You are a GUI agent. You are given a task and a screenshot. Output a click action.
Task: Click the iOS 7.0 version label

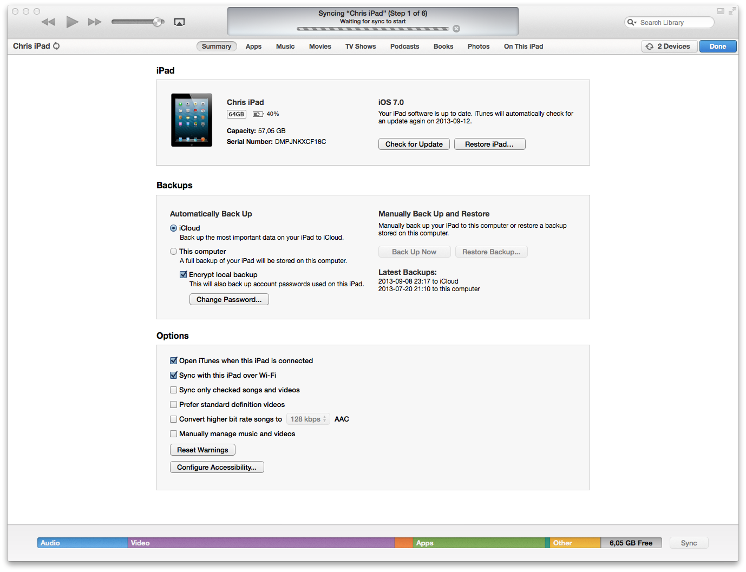391,102
